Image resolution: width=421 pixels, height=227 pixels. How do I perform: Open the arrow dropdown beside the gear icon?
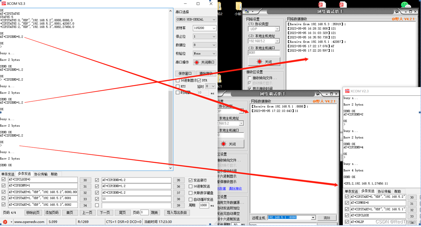pos(11,222)
